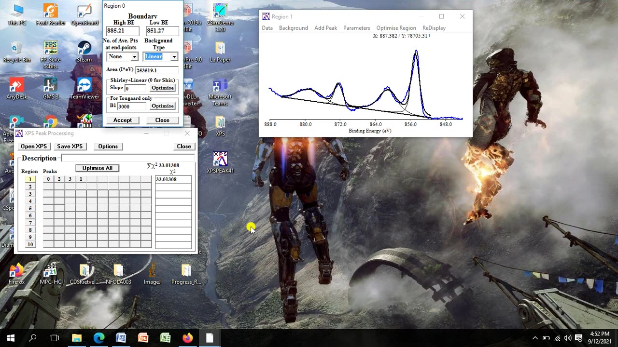
Task: Switch to PowerPoint on the taskbar
Action: [x=143, y=338]
